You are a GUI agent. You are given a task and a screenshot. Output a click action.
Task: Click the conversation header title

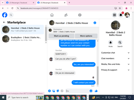pos(72,23)
